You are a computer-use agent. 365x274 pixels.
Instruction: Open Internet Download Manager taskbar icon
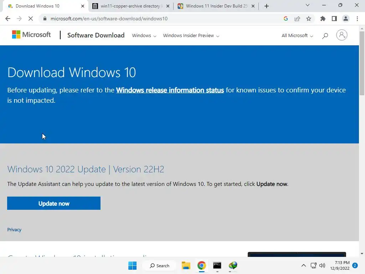(x=233, y=265)
